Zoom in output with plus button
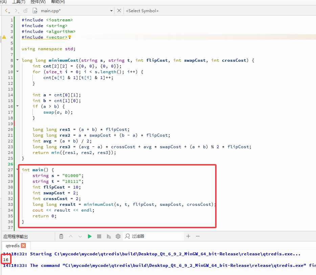 click(x=188, y=236)
